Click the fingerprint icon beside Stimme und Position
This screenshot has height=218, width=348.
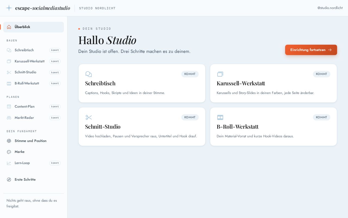pyautogui.click(x=9, y=141)
